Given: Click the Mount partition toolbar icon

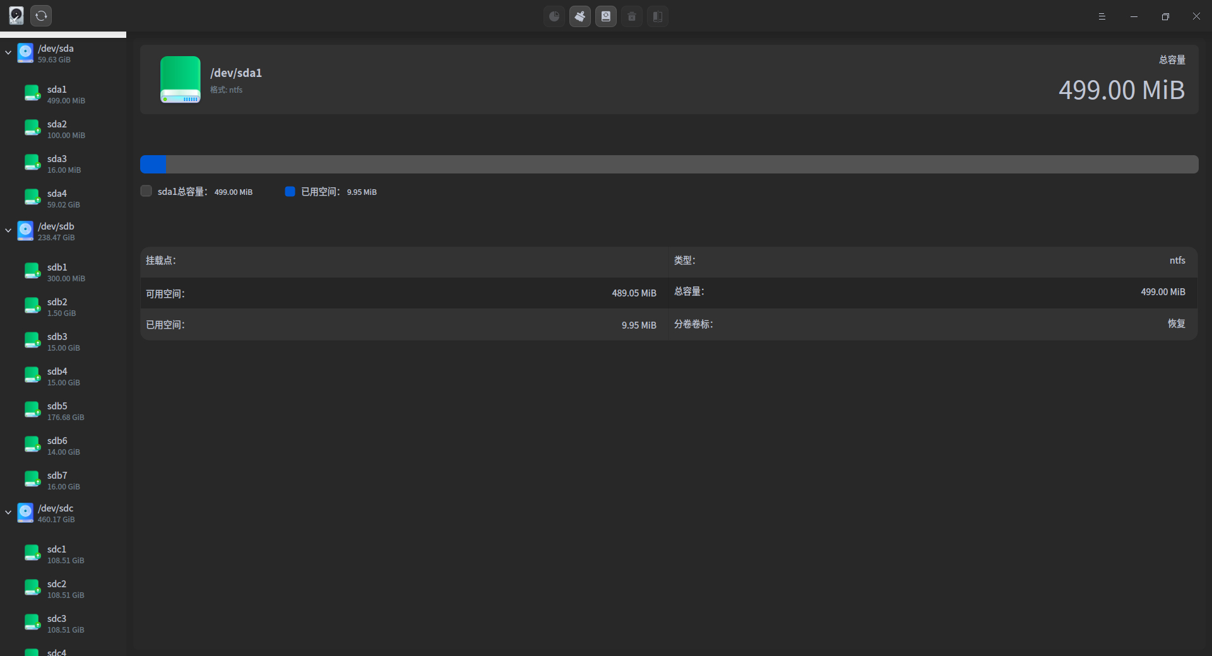Looking at the screenshot, I should [606, 16].
